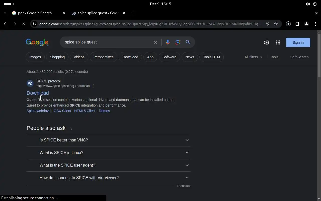
Task: Filter results by News
Action: point(190,57)
